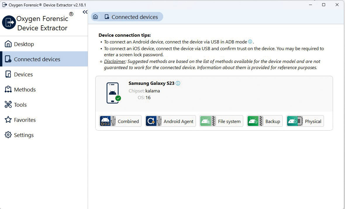Start the Android Agent extraction

[x=170, y=121]
